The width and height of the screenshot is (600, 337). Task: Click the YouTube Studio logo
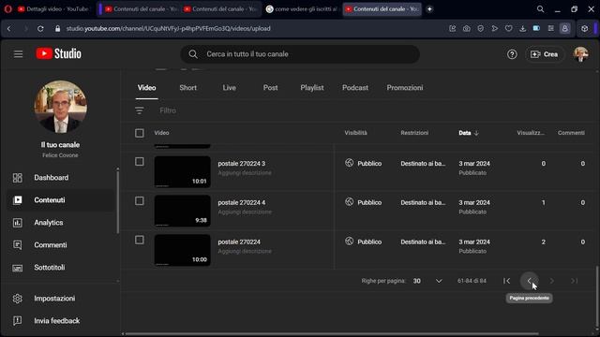[x=58, y=54]
